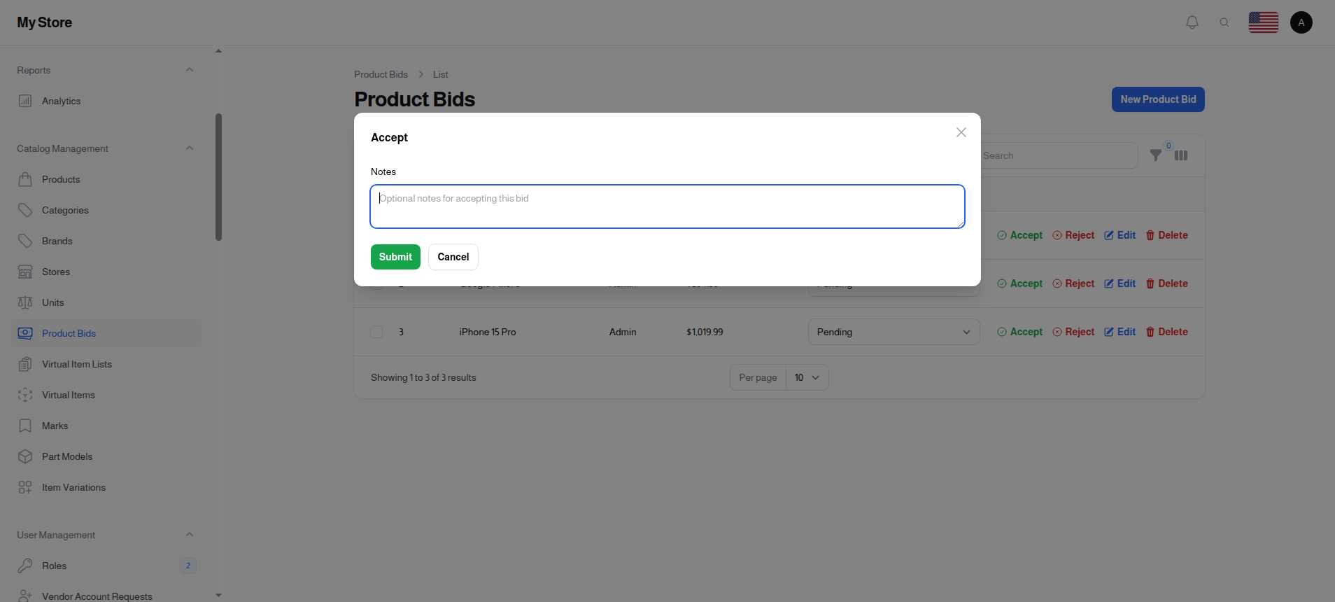
Task: Collapse the Catalog Management section
Action: [x=190, y=148]
